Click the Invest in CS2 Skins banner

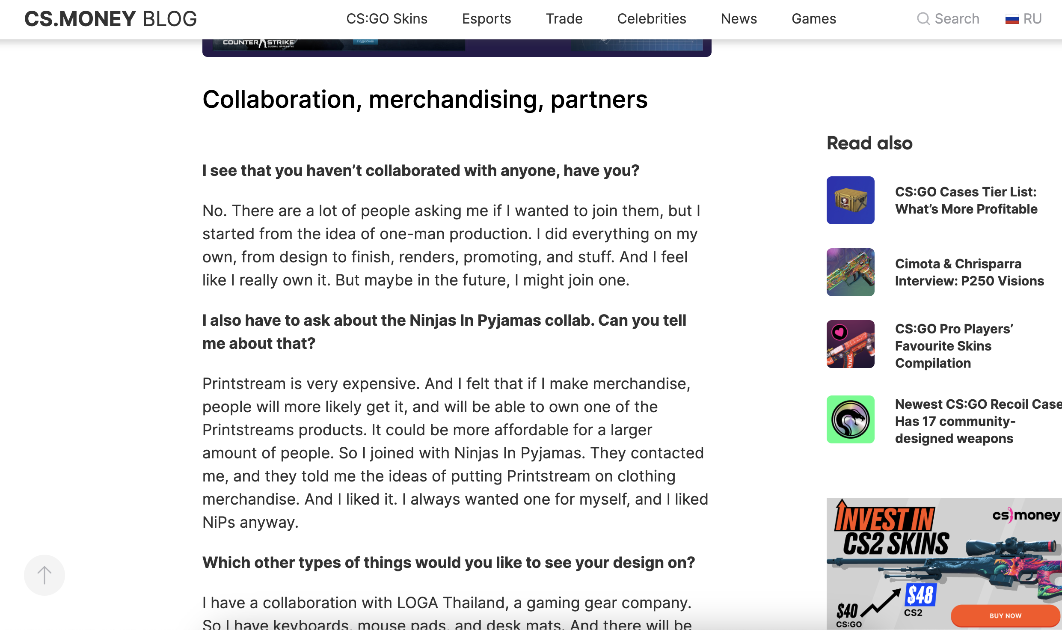943,563
